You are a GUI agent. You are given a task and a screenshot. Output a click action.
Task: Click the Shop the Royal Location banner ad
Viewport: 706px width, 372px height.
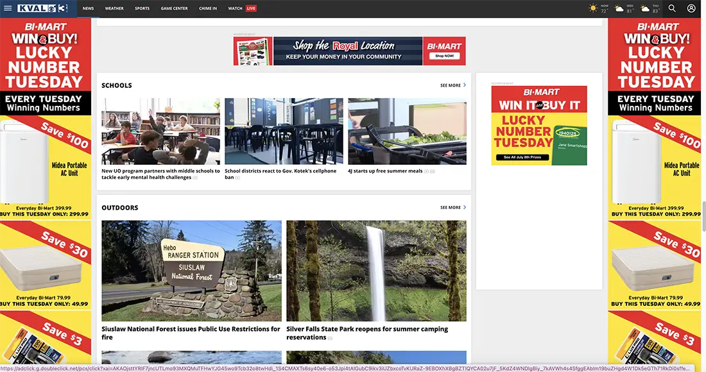tap(349, 51)
